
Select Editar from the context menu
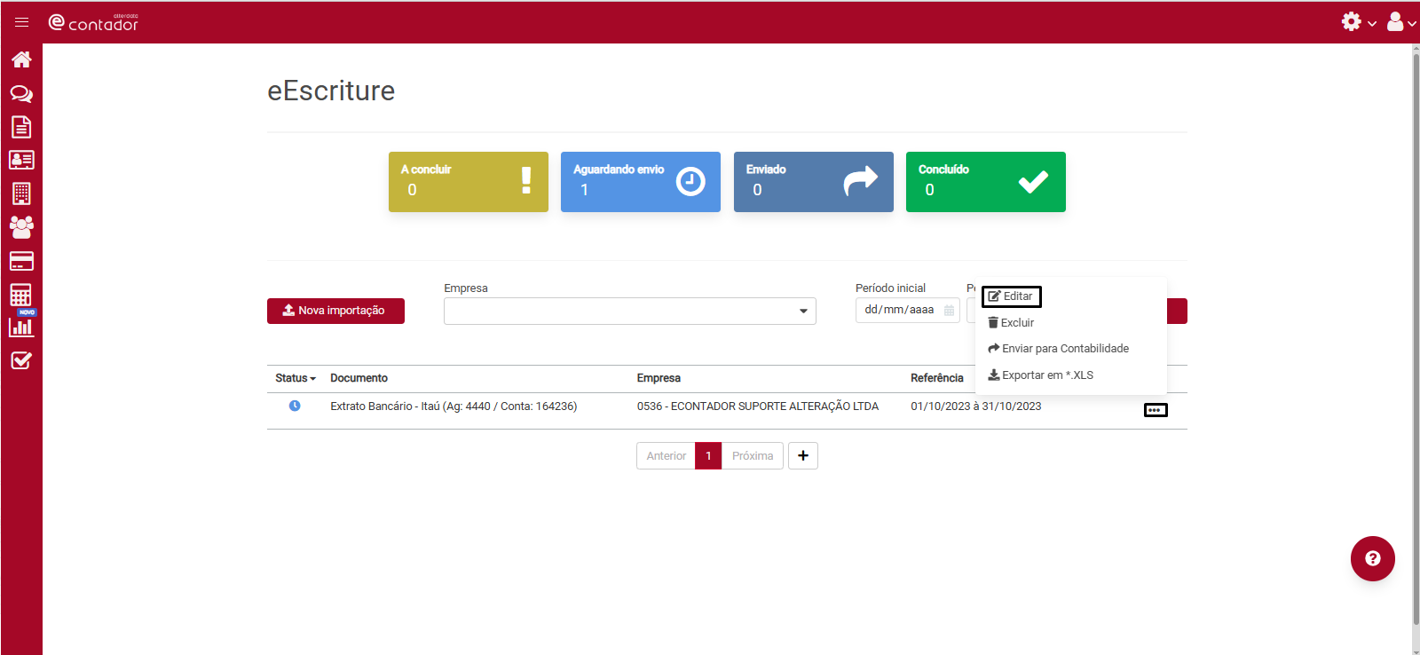[1011, 296]
